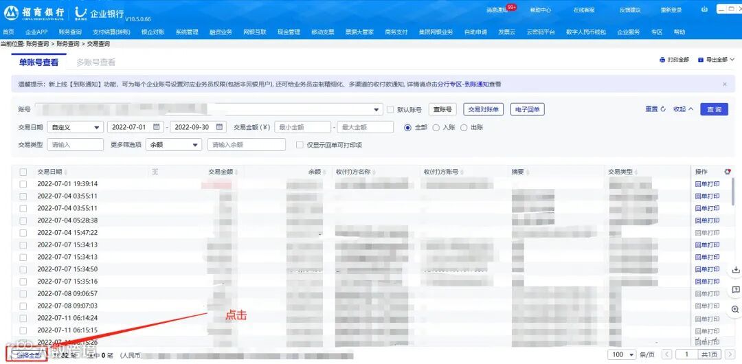Open the 消息通知 notification badge
Image resolution: width=742 pixels, height=364 pixels.
(511, 7)
